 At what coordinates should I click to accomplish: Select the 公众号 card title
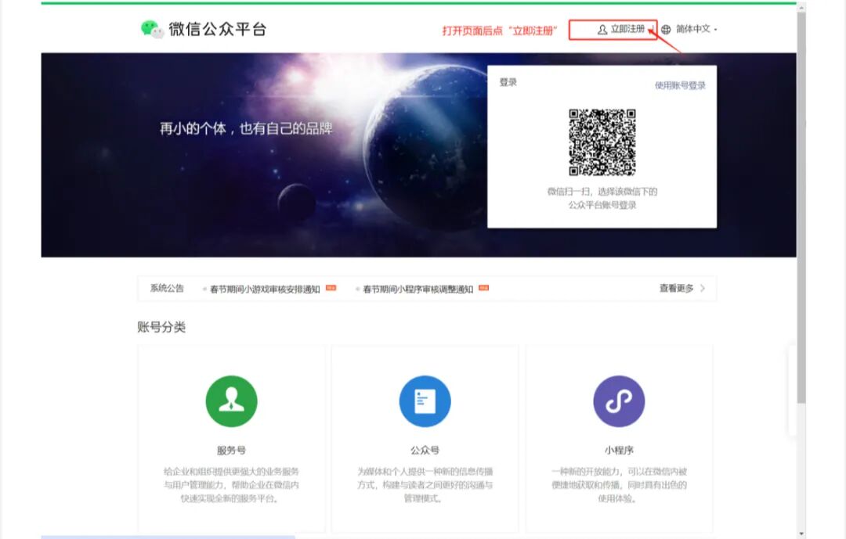[425, 450]
